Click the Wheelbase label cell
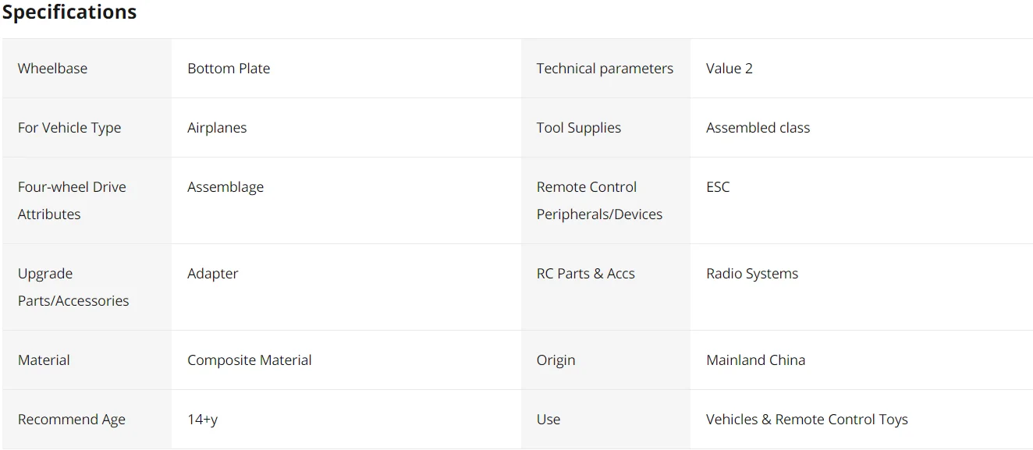This screenshot has width=1033, height=450. point(52,69)
